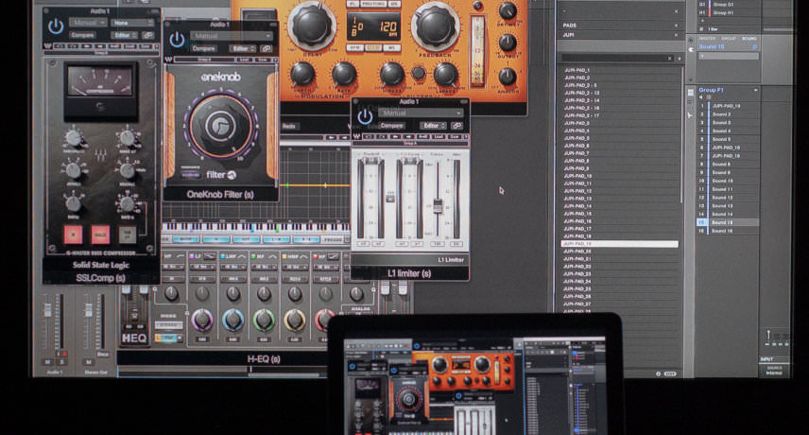Click redo arrow in L1 limiter toolbar
Image resolution: width=809 pixels, height=435 pixels.
click(381, 137)
